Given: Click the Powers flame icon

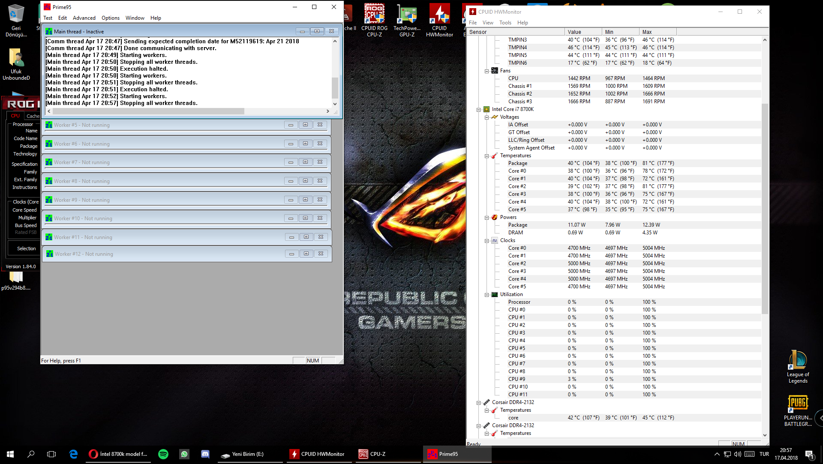Looking at the screenshot, I should tap(495, 217).
